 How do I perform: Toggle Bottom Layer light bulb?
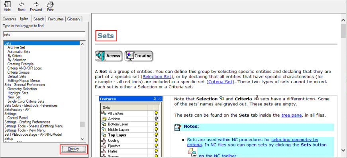point(157,124)
